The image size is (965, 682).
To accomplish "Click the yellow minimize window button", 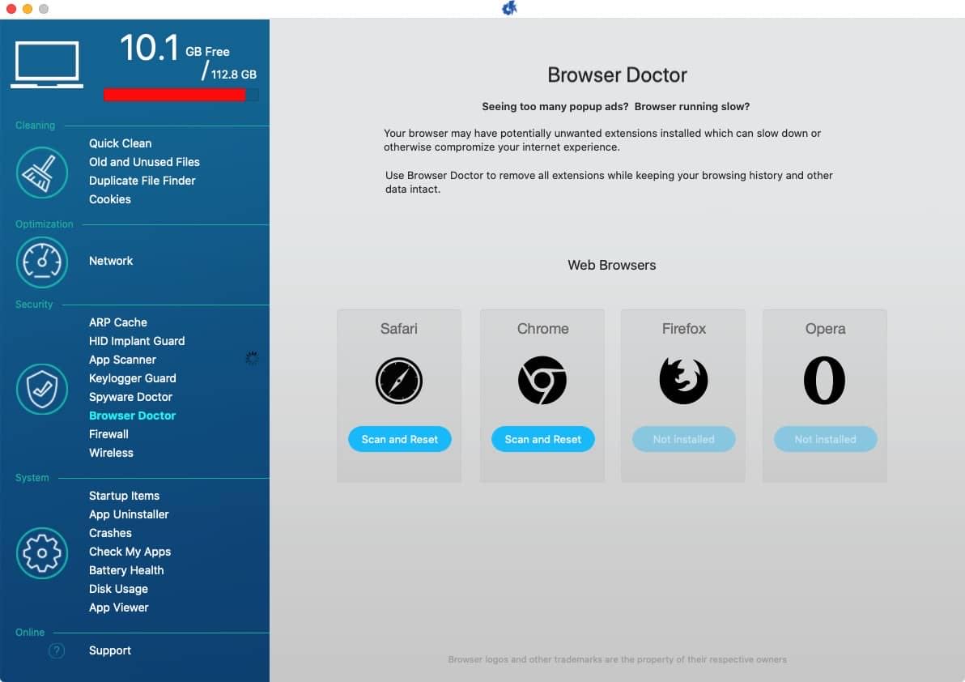I will point(27,9).
